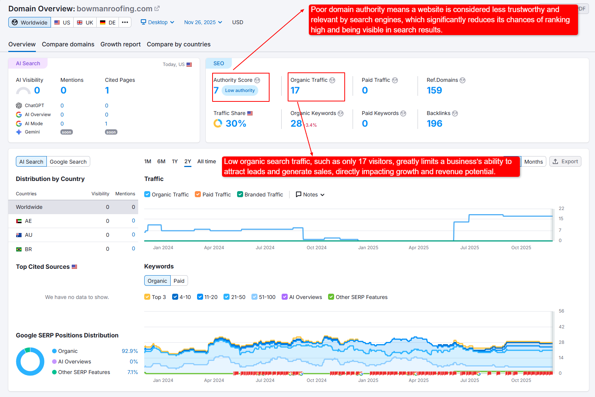Click the external link icon beside bowmanroofing.com
This screenshot has height=397, width=595.
[157, 9]
